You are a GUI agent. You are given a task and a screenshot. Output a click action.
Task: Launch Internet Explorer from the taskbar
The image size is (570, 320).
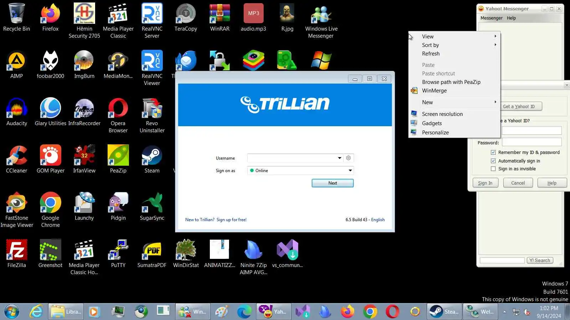(x=36, y=312)
